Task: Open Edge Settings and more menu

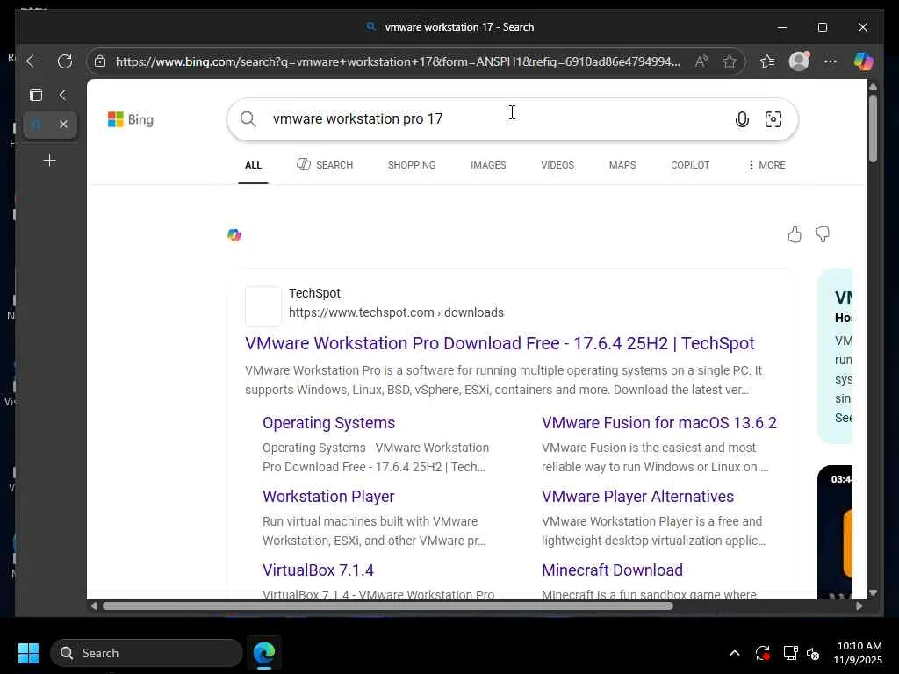Action: [x=831, y=61]
